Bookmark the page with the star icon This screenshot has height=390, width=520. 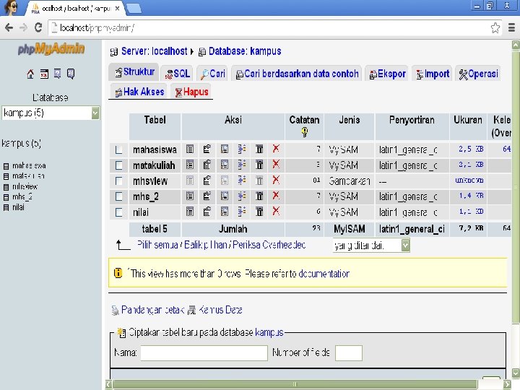tap(495, 28)
